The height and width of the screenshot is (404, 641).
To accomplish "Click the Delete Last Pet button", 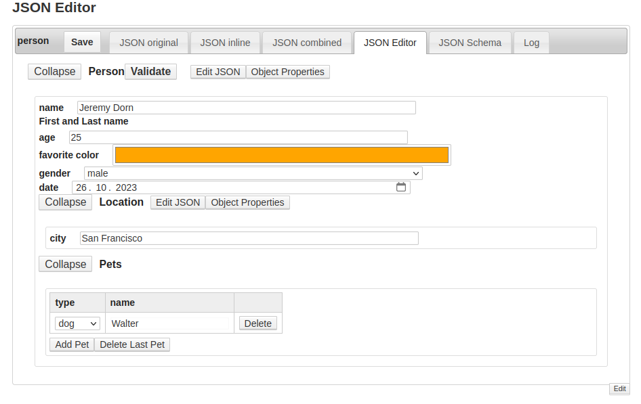I will (x=132, y=344).
